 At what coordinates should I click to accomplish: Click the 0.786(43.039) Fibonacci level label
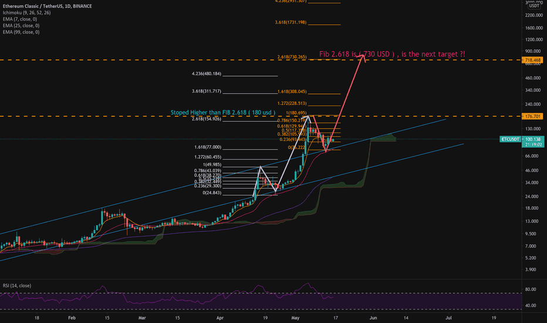208,171
